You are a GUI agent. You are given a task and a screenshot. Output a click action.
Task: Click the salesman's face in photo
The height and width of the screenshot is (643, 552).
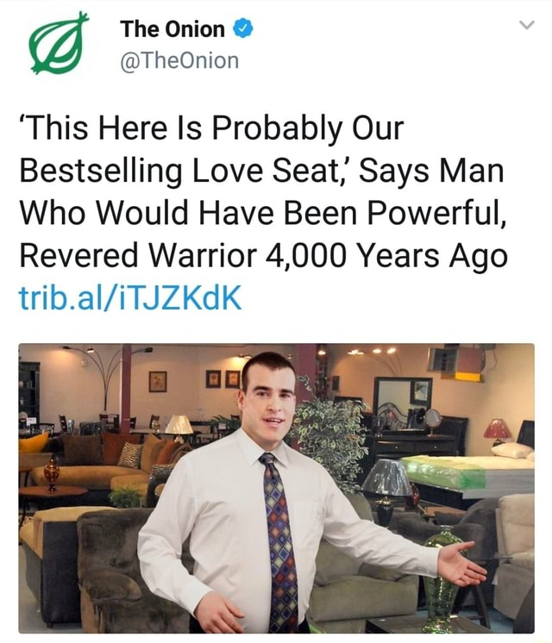271,407
